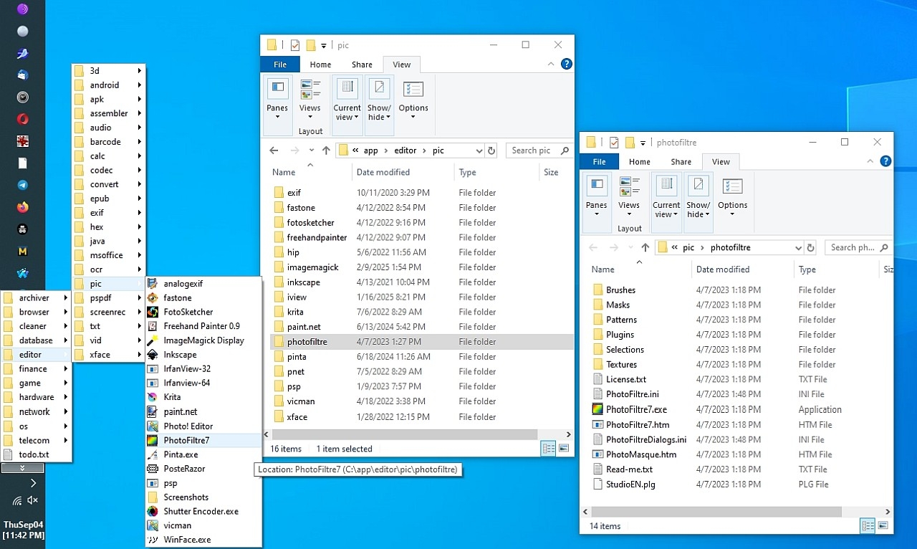Open Current view dropdown in pic window
917x549 pixels.
pyautogui.click(x=347, y=106)
